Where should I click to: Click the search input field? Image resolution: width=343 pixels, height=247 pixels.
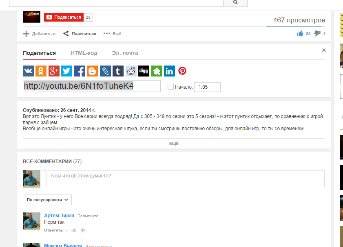(x=116, y=3)
